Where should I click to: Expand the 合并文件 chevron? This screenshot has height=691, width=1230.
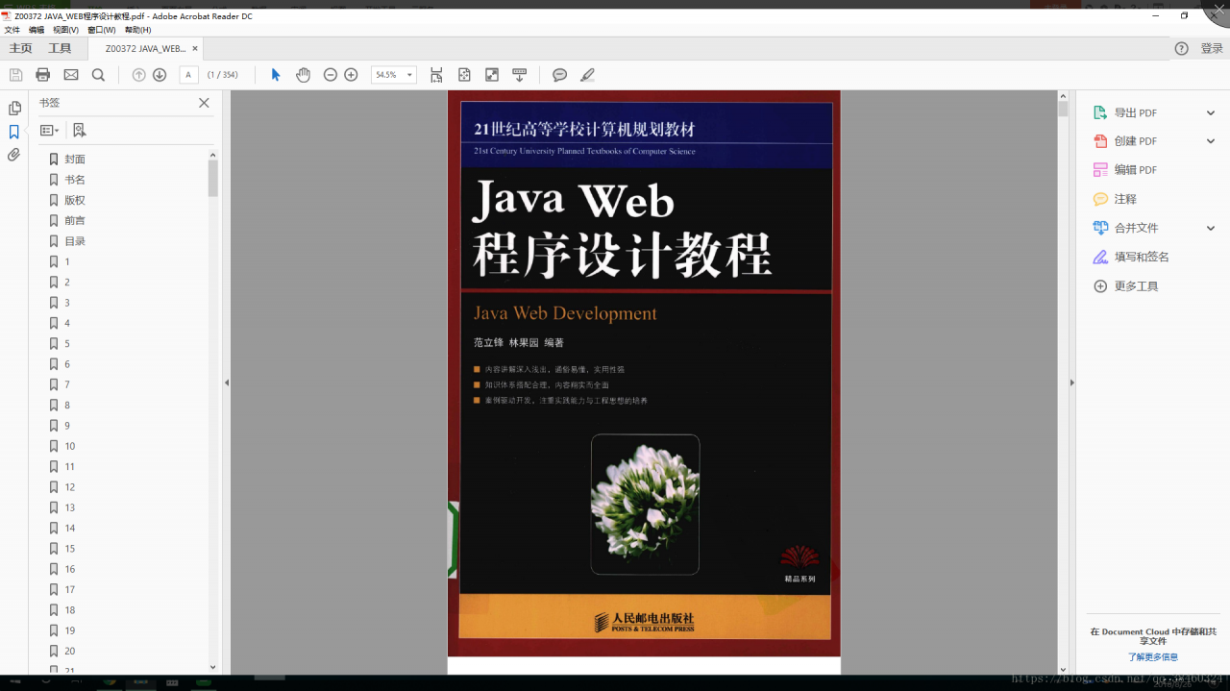click(1210, 228)
